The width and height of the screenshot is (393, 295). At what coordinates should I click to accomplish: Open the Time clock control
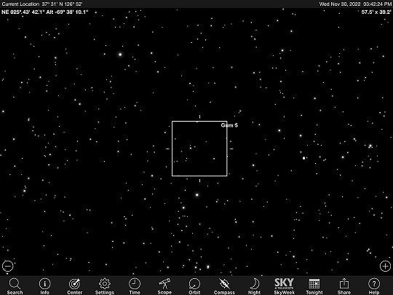pyautogui.click(x=135, y=286)
